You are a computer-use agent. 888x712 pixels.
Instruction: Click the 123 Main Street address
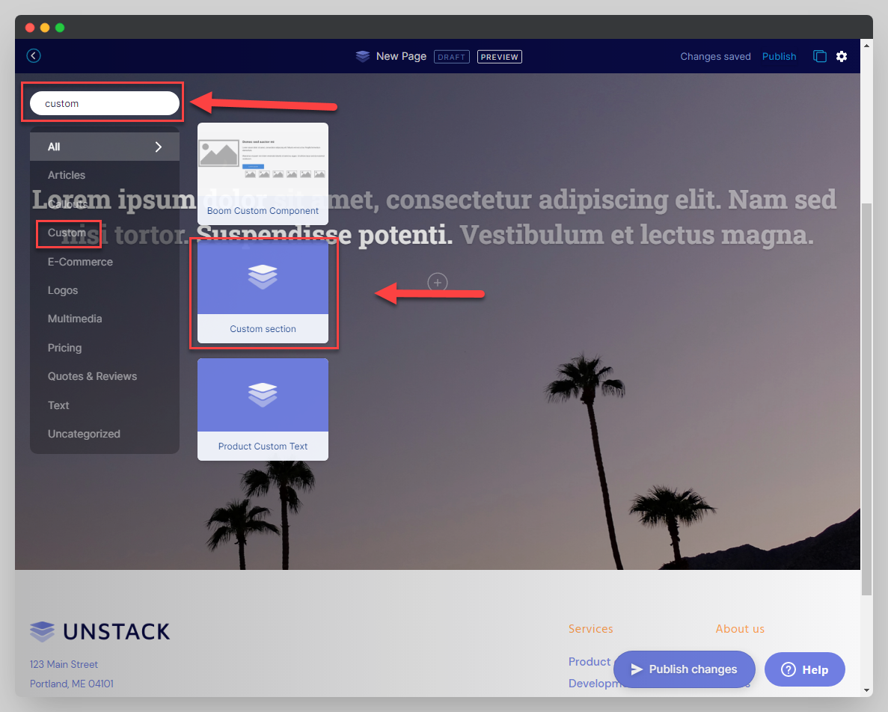pos(64,664)
